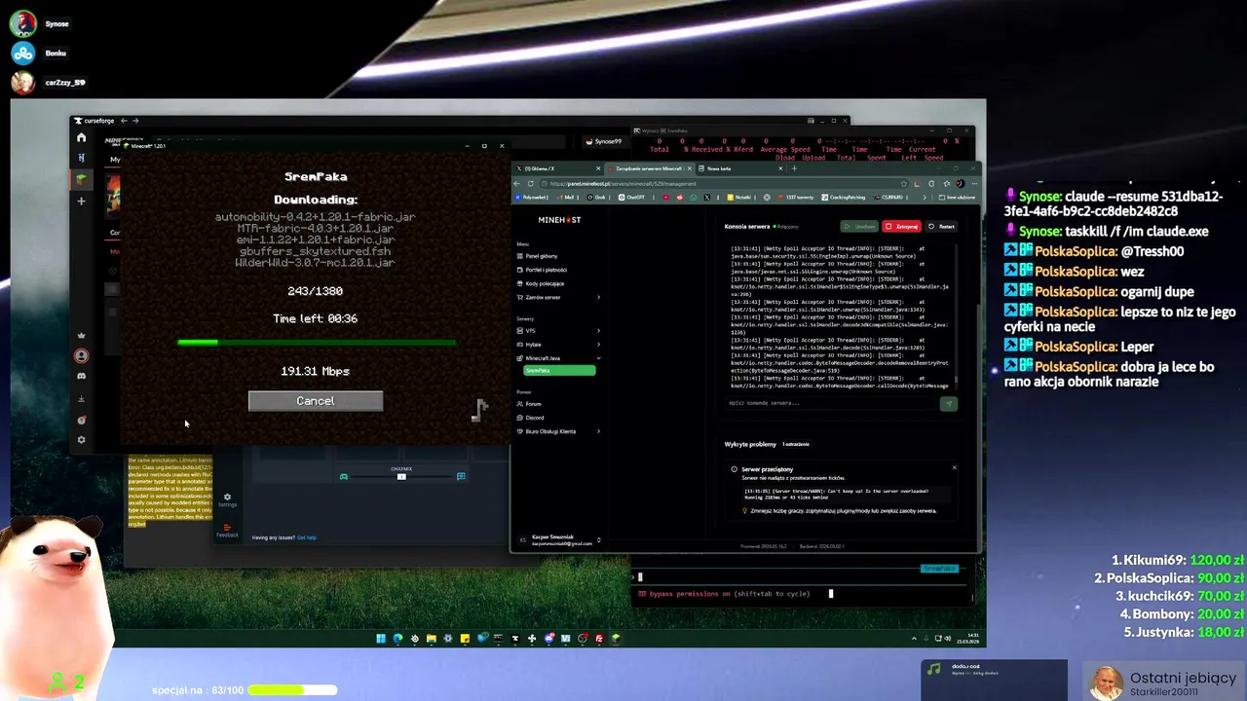Open the Mail bookmark
The width and height of the screenshot is (1247, 701).
(566, 197)
